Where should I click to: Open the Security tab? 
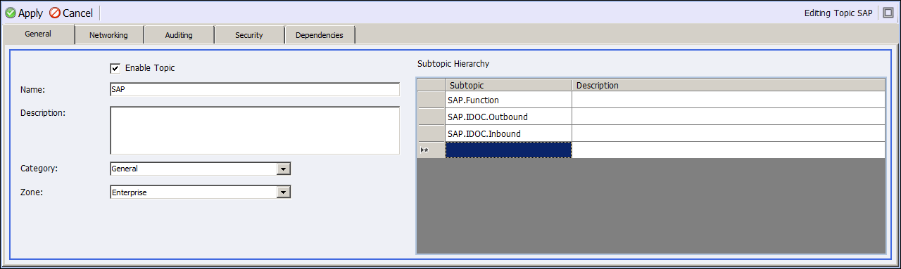pyautogui.click(x=249, y=35)
